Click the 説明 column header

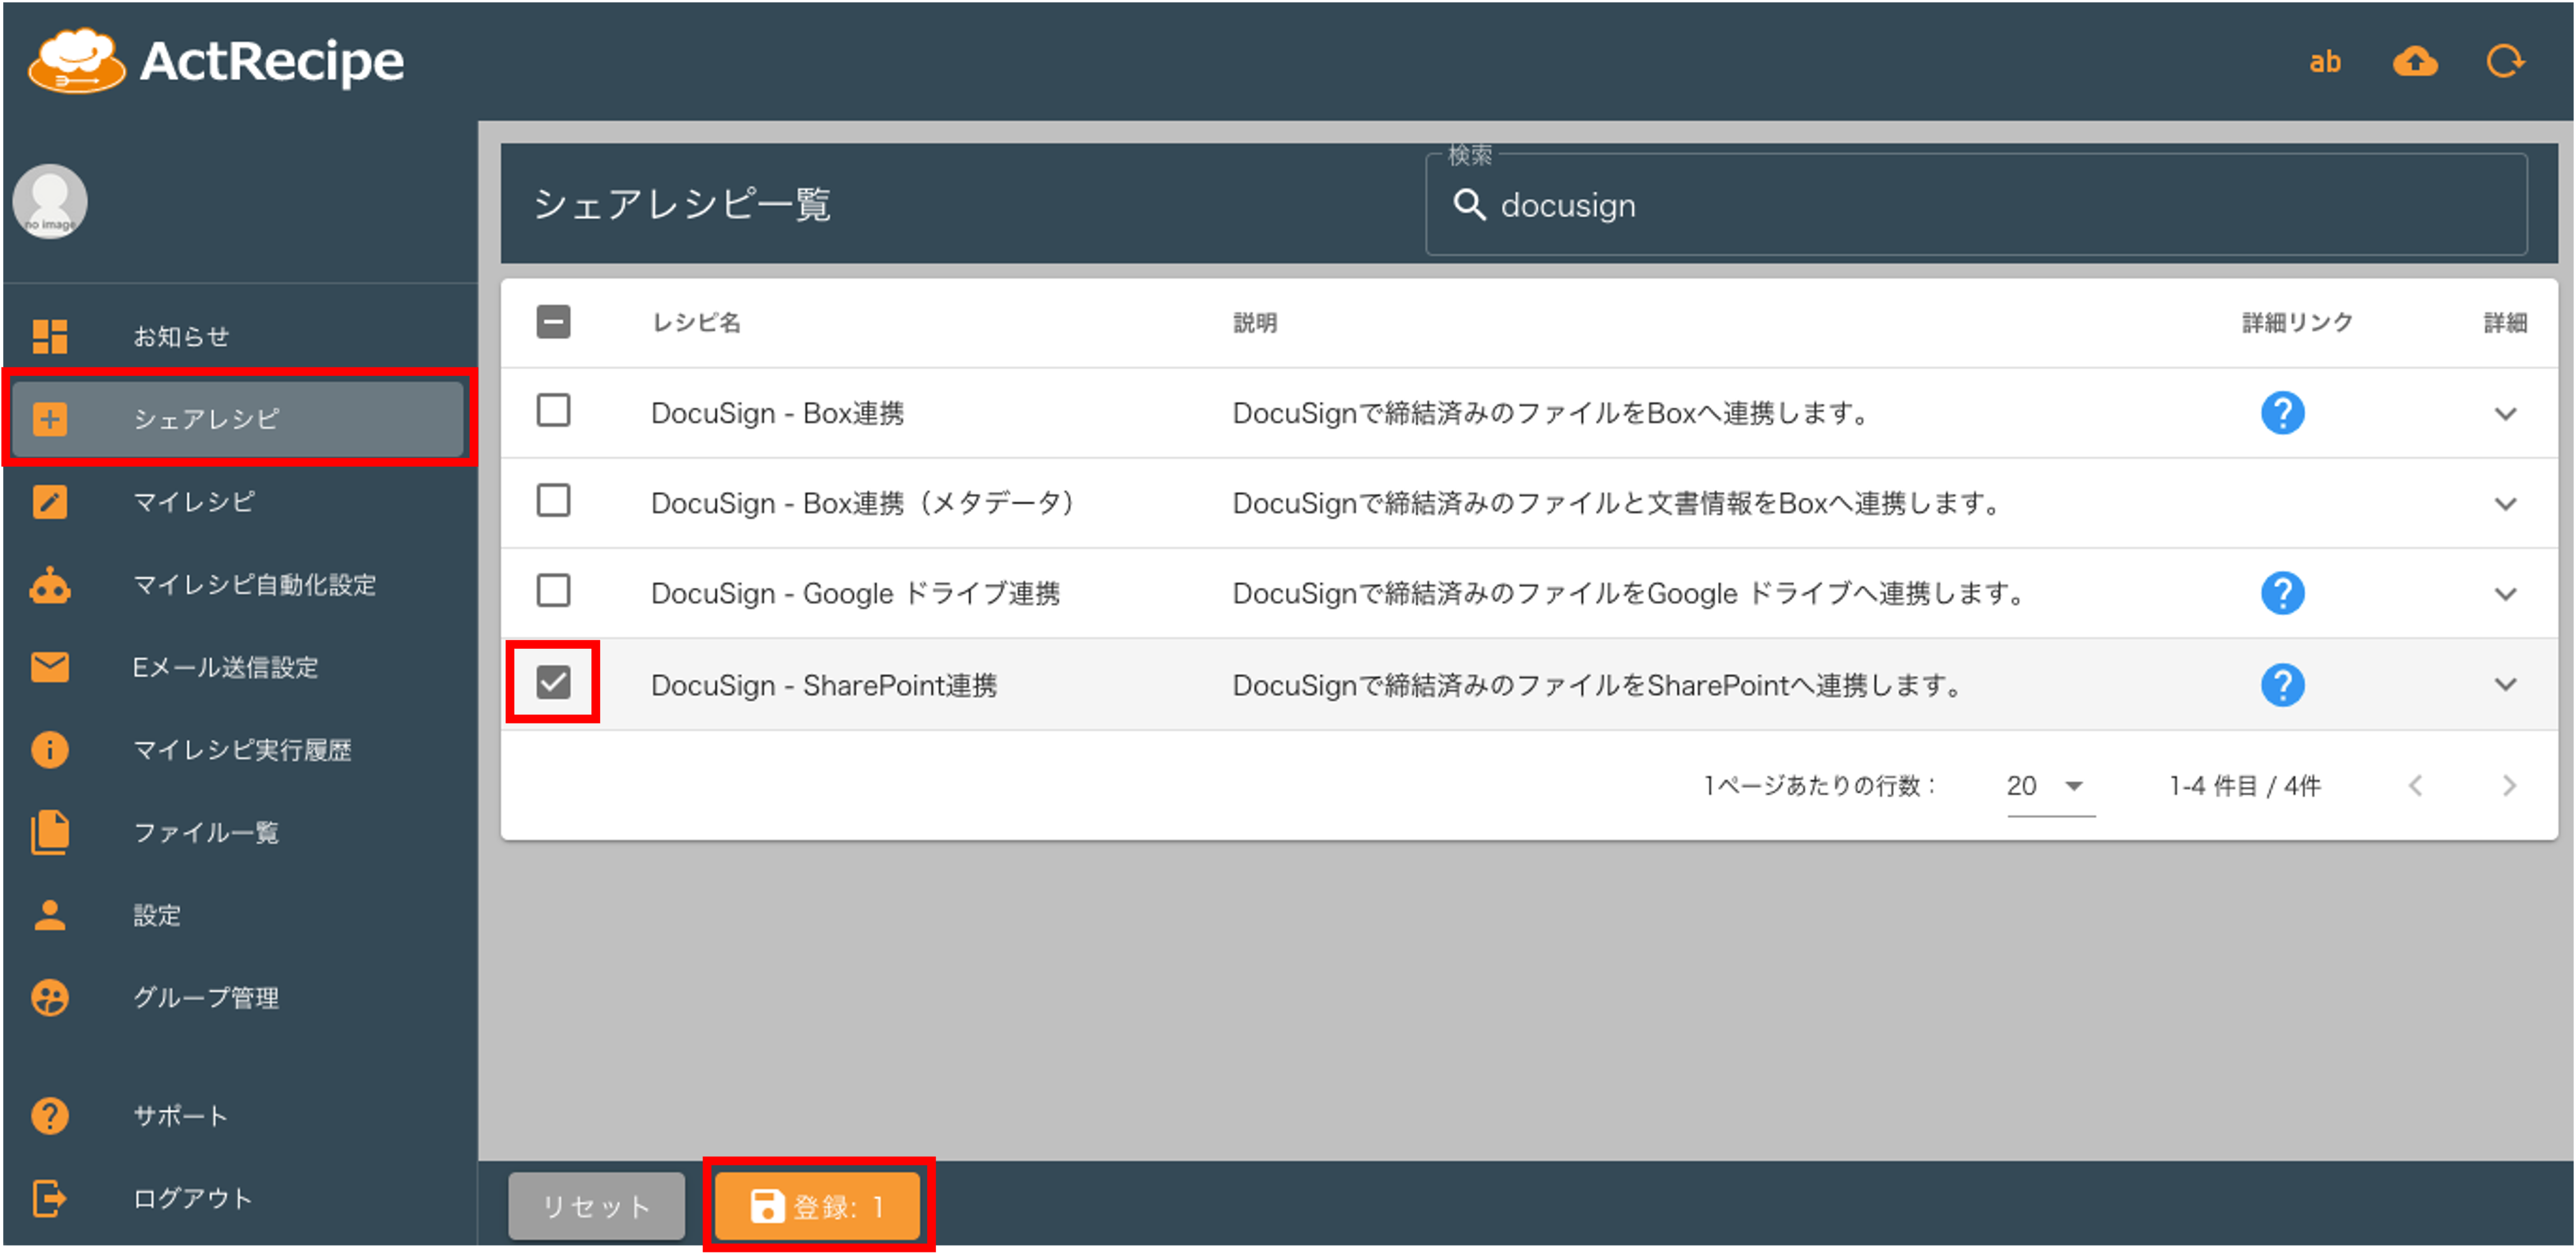[x=1254, y=323]
